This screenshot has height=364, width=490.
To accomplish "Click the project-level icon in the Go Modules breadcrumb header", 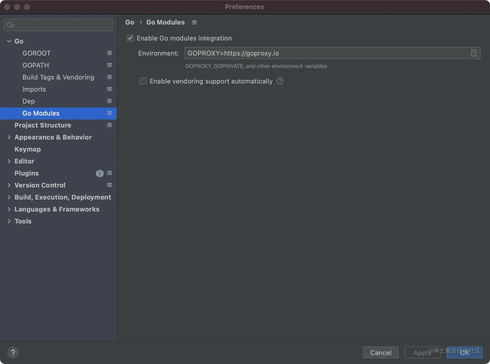I will 194,22.
